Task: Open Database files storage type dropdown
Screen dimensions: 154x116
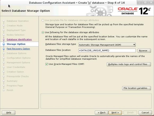Action: [x=107, y=45]
